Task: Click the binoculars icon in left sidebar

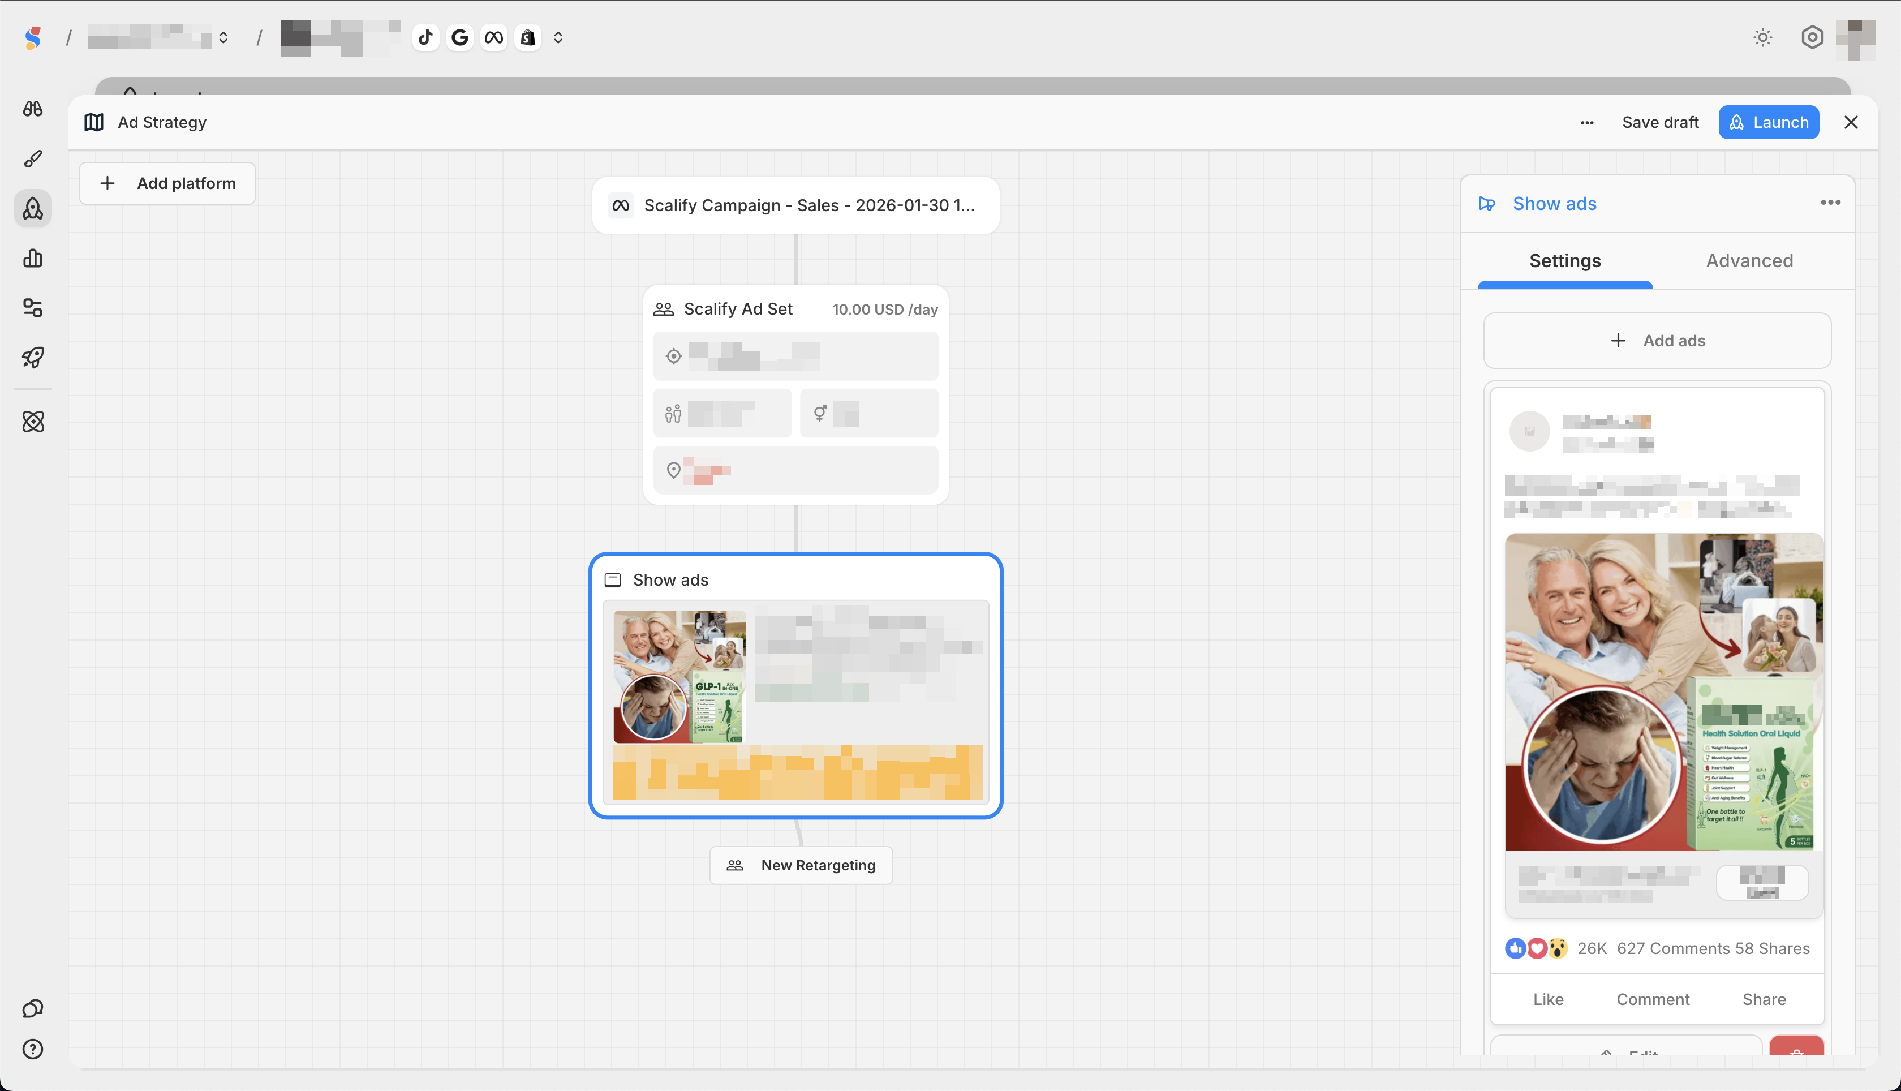Action: (33, 109)
